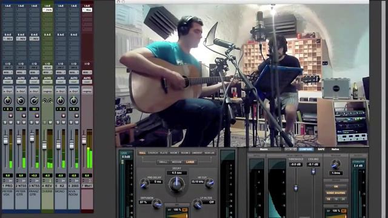Open automation mode selector on 5 K2
388x218 pixels.
[61, 82]
